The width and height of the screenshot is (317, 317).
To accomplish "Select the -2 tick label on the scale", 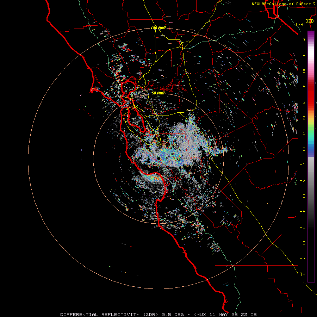I will coord(303,181).
